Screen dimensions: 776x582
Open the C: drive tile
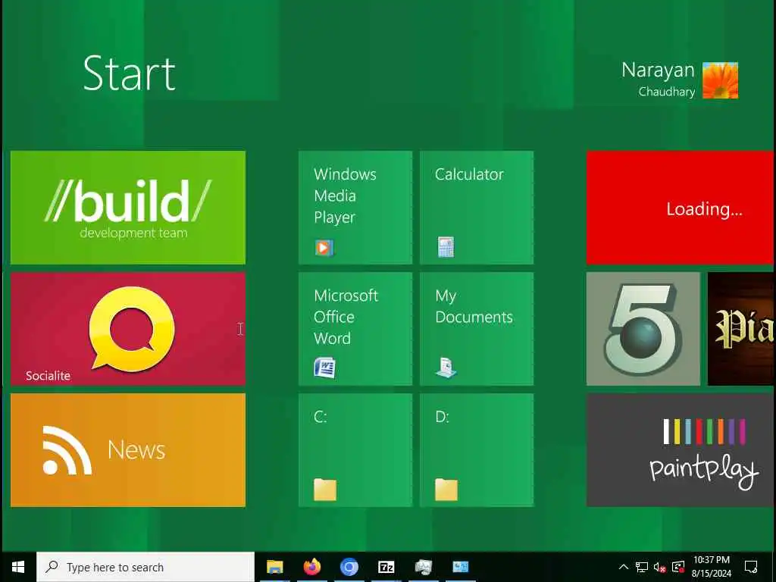click(x=355, y=450)
